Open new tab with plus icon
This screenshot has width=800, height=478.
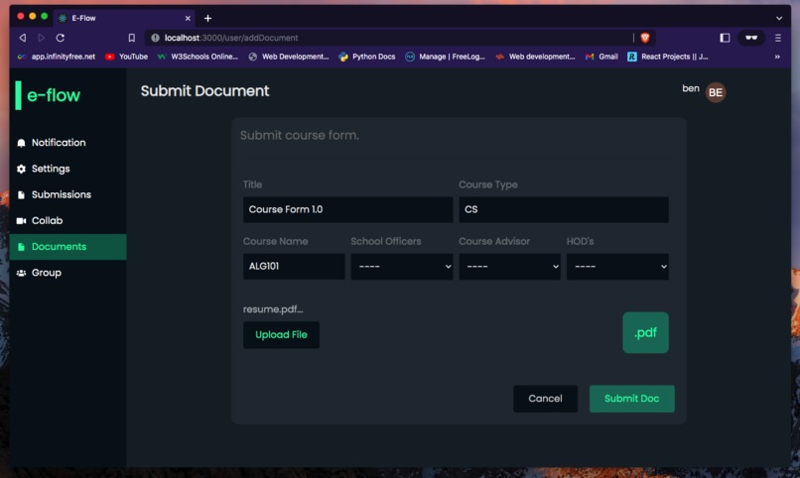point(207,18)
